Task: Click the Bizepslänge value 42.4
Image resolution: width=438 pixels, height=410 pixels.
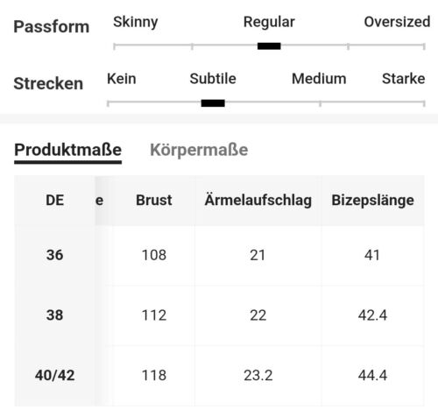Action: [372, 315]
